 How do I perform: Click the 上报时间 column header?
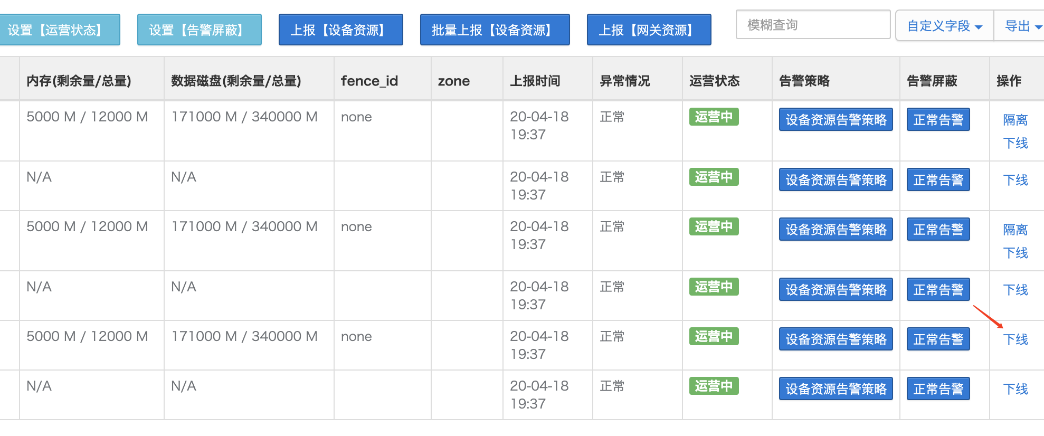(535, 81)
